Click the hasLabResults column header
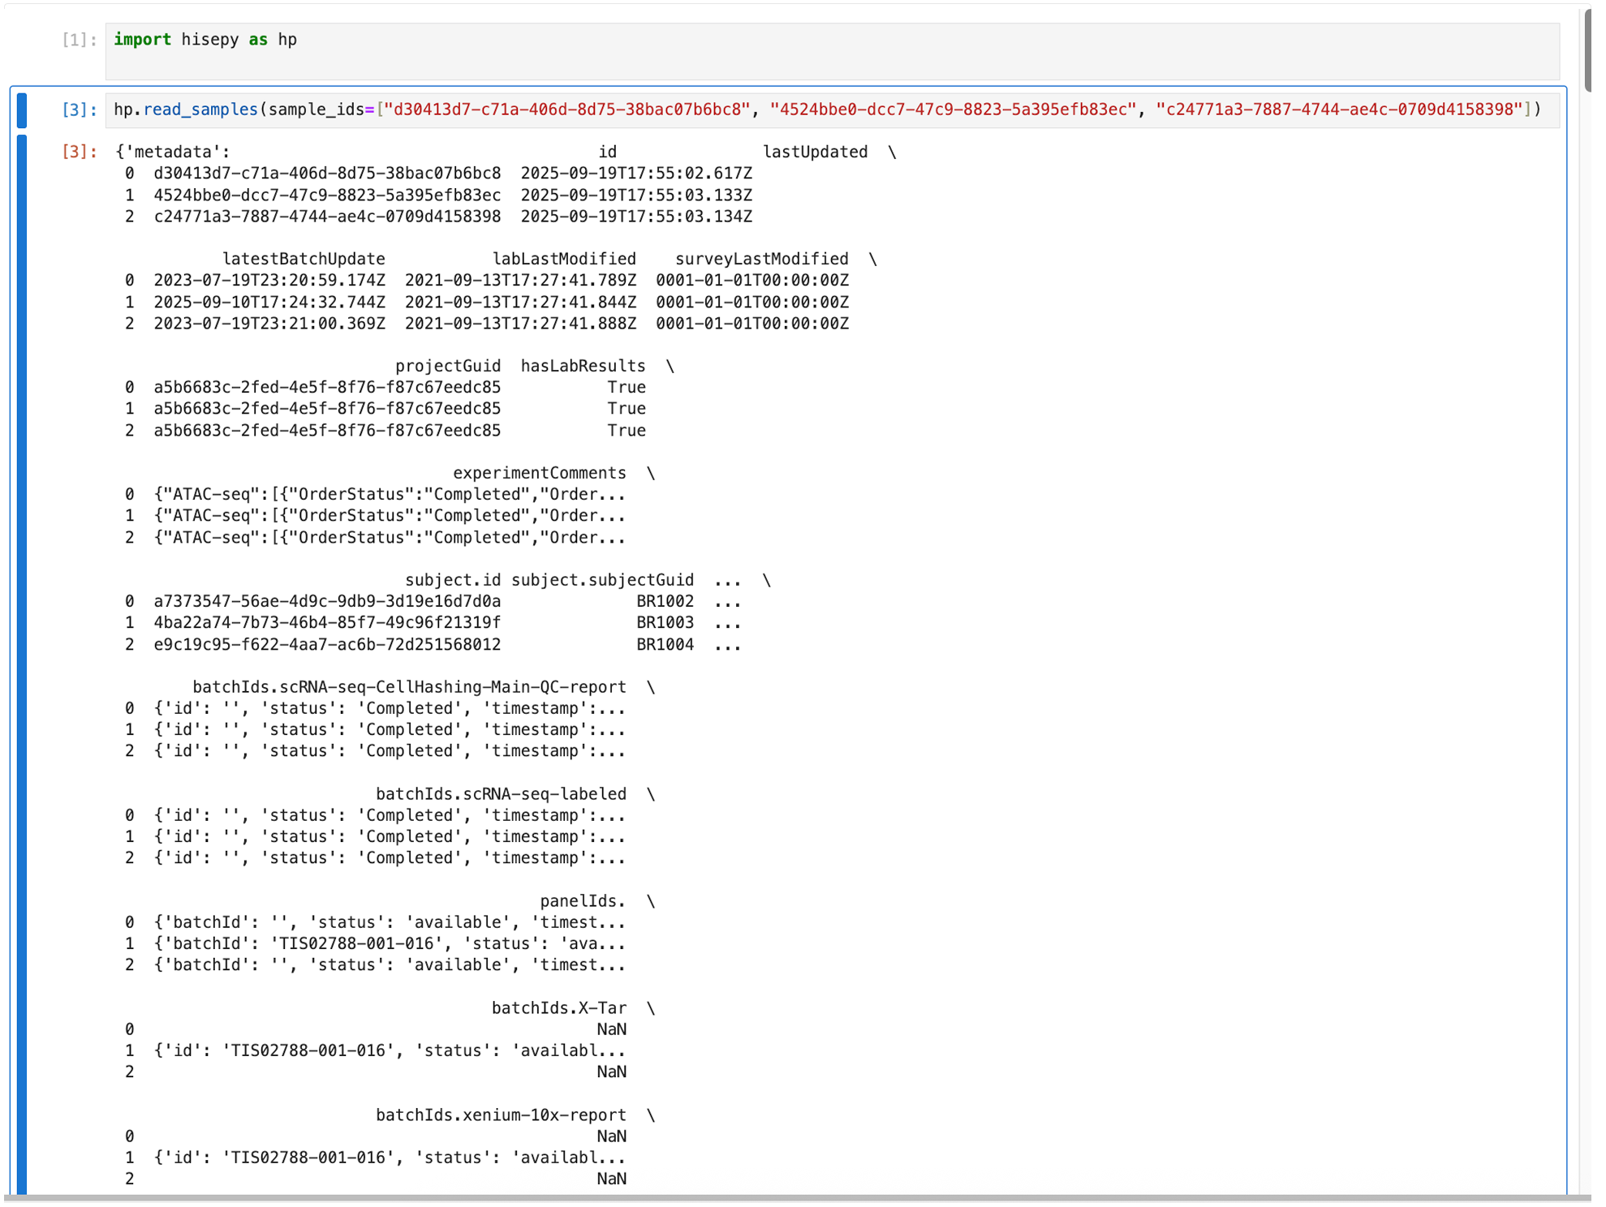The width and height of the screenshot is (1606, 1207). 583,366
